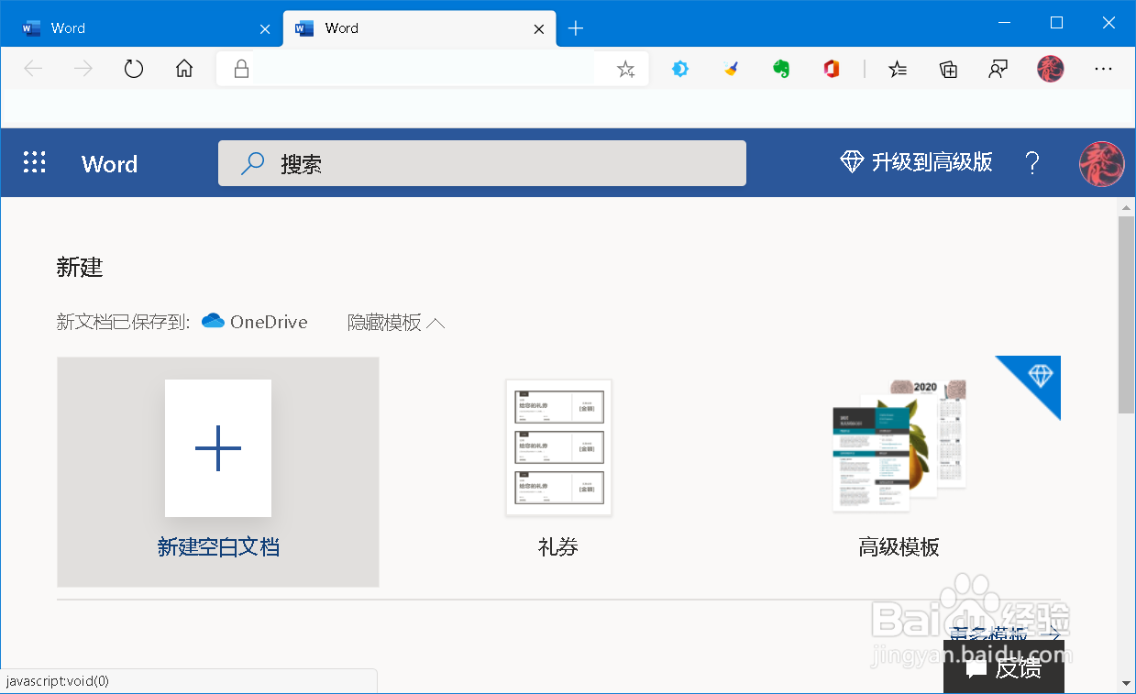Screen dimensions: 1136x694
Task: Click the 礼券 label
Action: tap(558, 547)
